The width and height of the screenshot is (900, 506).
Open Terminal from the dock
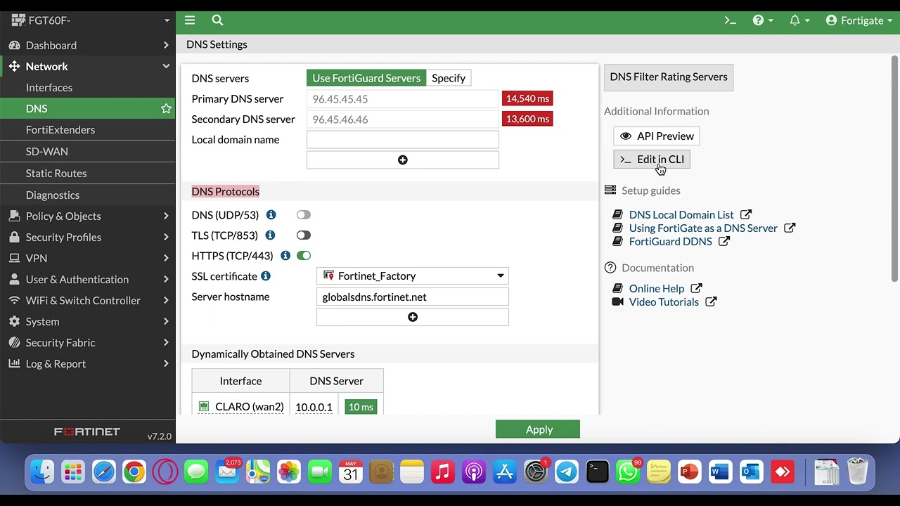597,472
